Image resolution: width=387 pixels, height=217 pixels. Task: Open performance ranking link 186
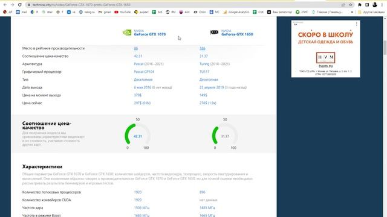(x=203, y=48)
